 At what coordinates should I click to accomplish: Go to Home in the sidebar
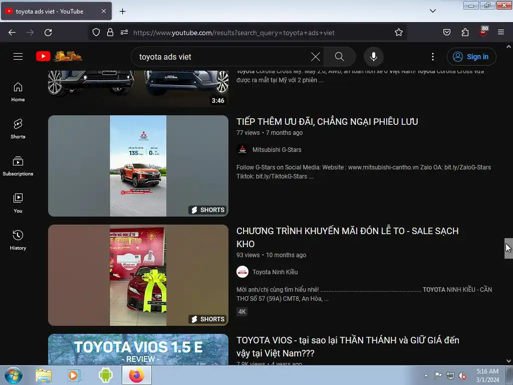click(18, 92)
